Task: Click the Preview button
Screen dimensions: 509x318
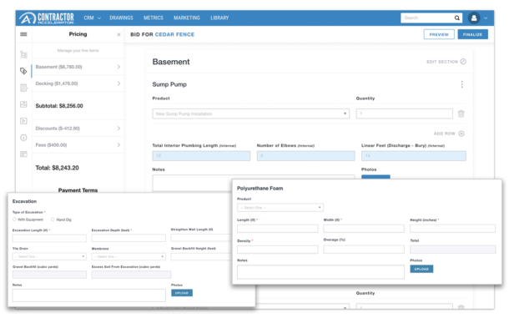Action: click(x=439, y=34)
